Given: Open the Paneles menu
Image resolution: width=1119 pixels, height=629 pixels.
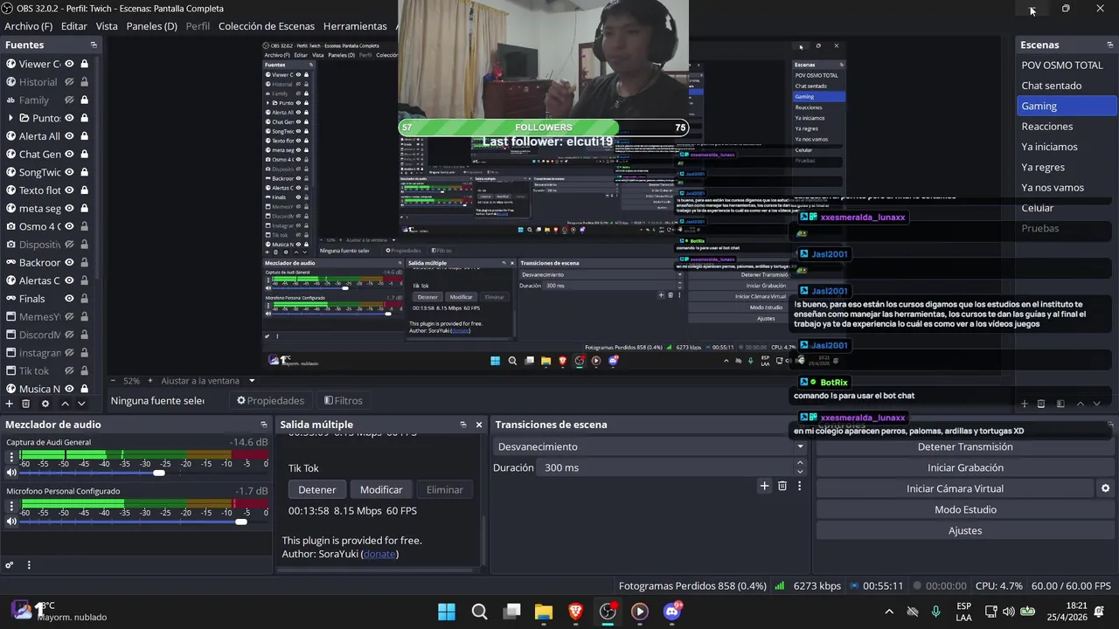Looking at the screenshot, I should tap(151, 26).
